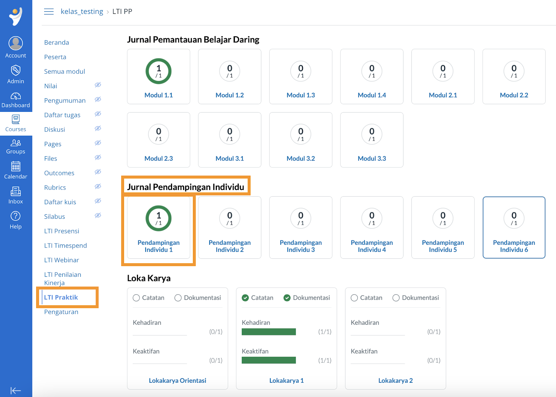The width and height of the screenshot is (556, 397).
Task: Click hidden eye icon beside Silabus
Action: [98, 215]
